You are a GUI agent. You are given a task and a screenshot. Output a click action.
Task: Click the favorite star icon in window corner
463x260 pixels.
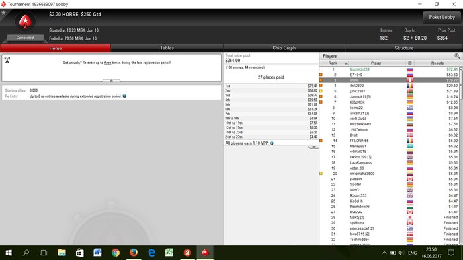tap(3, 13)
